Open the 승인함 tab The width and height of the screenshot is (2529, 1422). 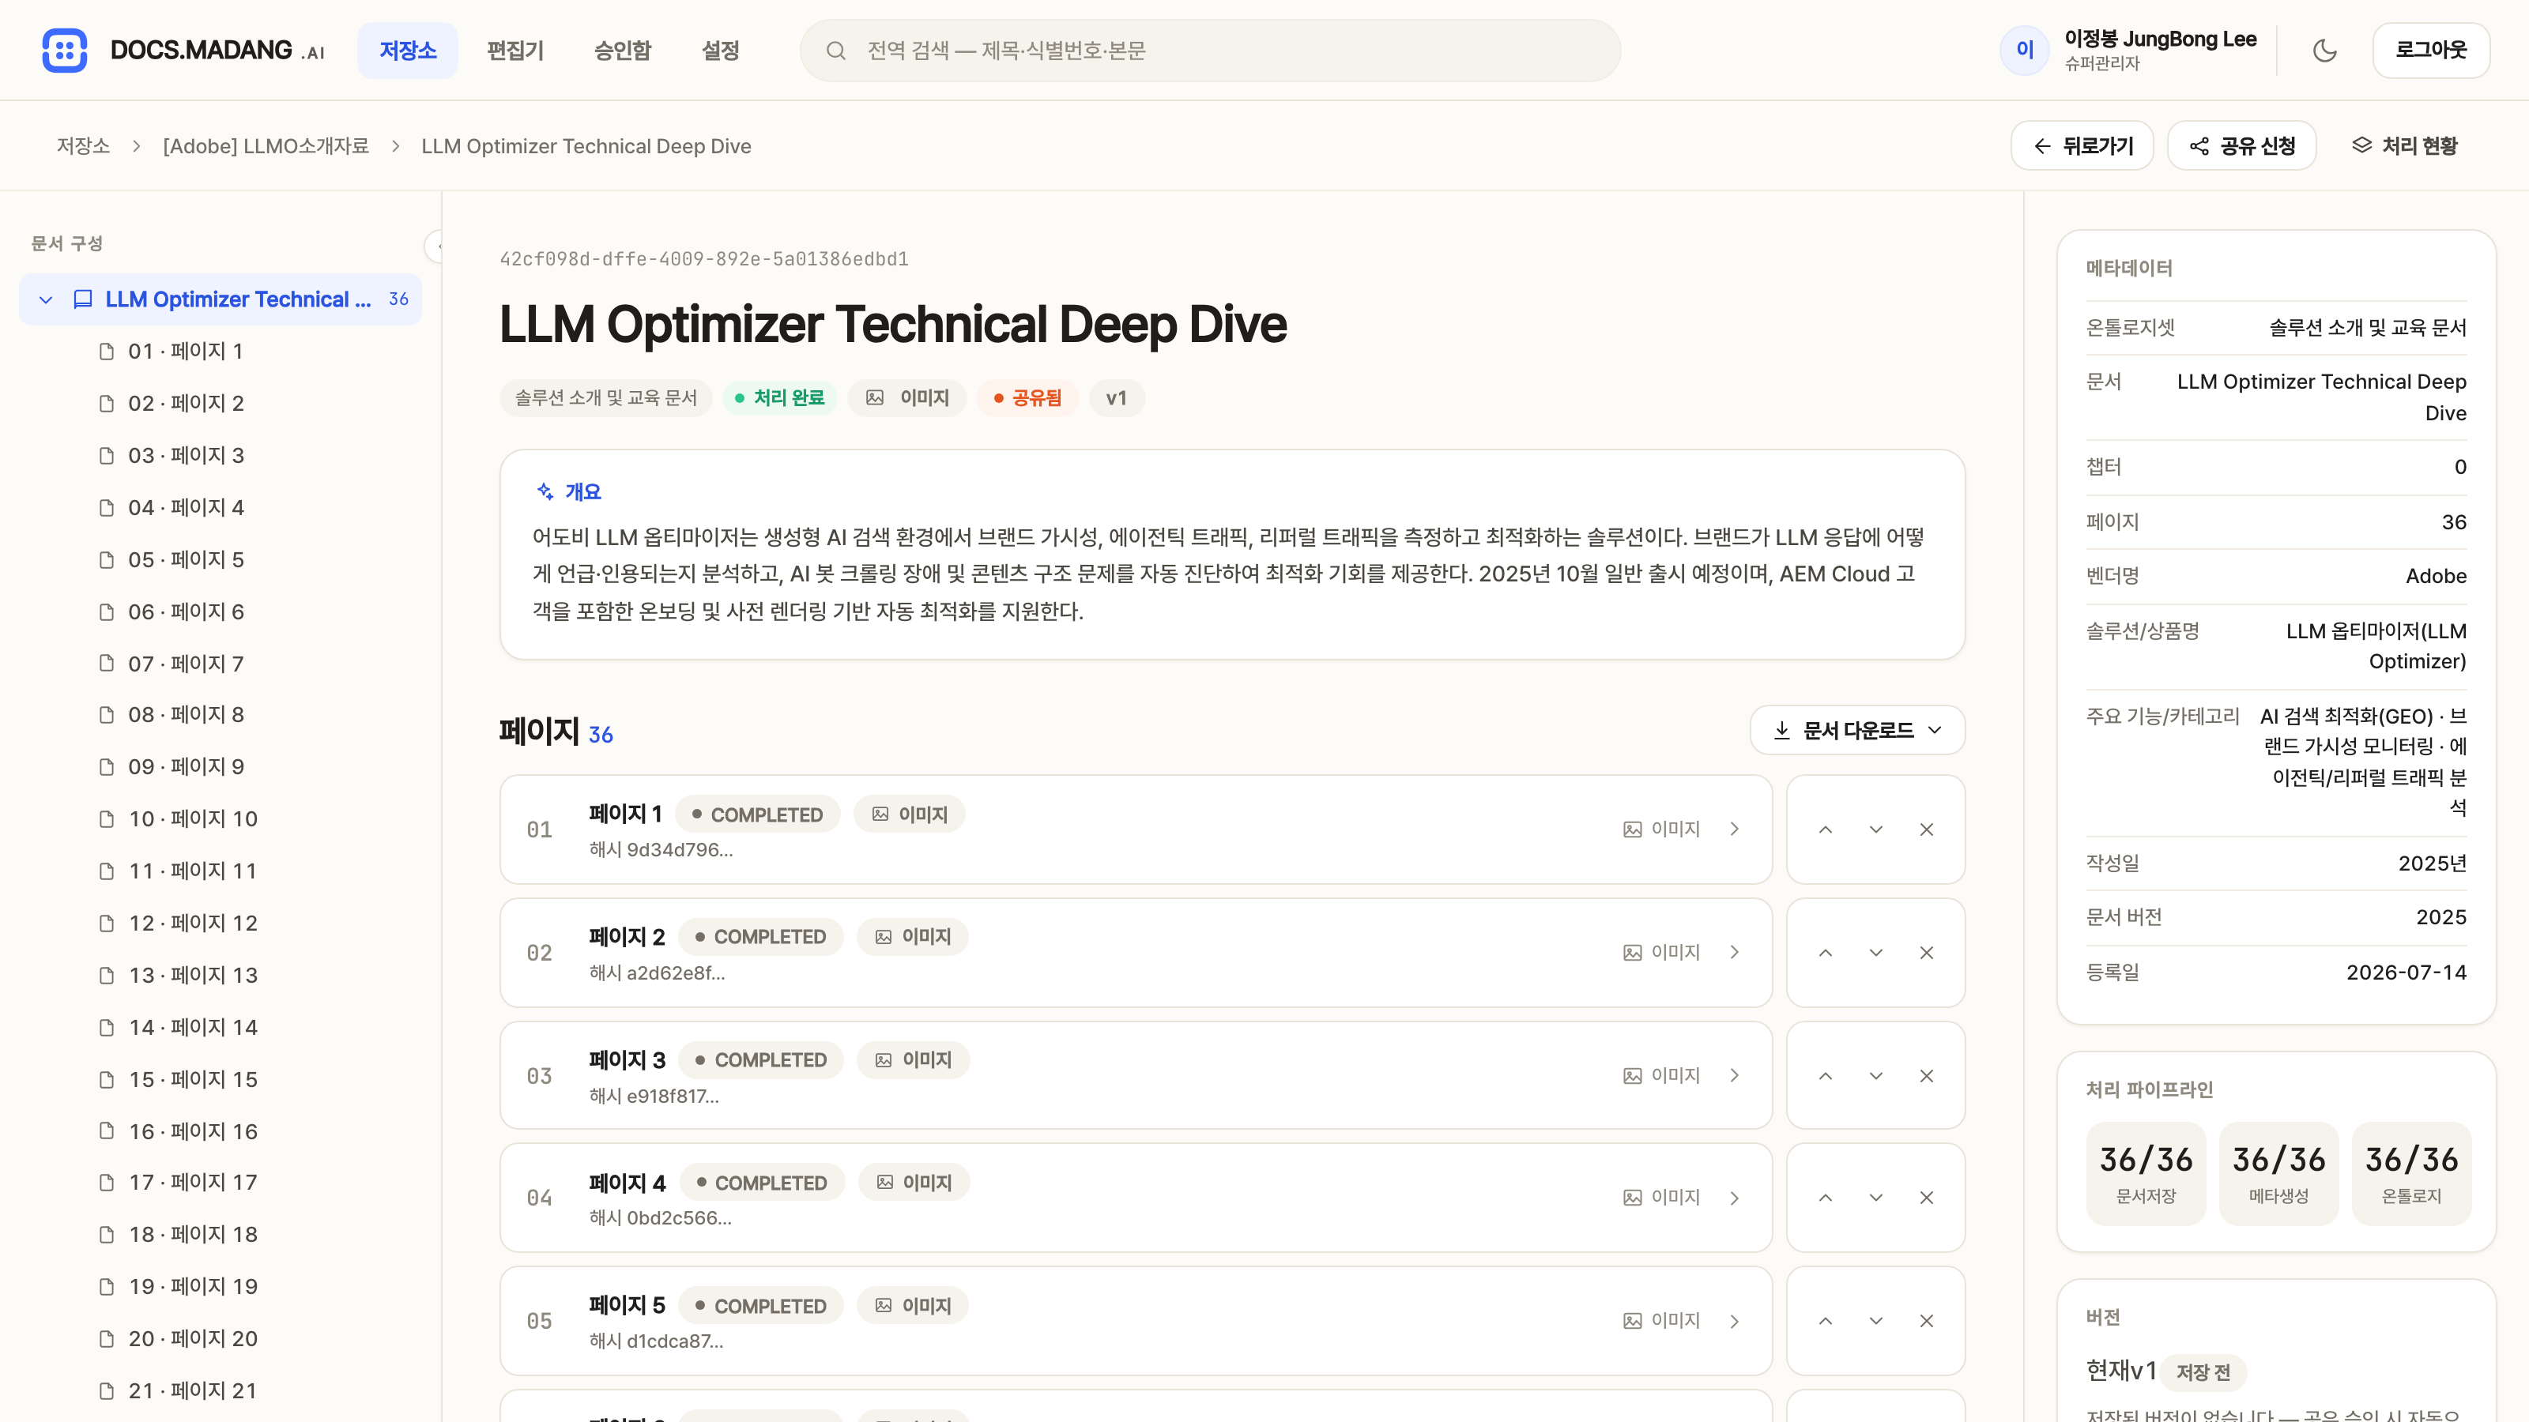[623, 50]
